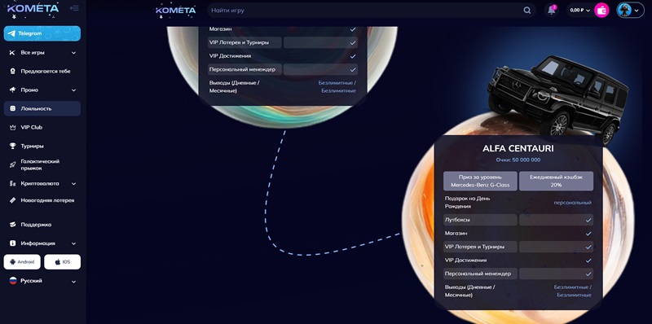
Task: Download the iOS app button
Action: (x=63, y=262)
